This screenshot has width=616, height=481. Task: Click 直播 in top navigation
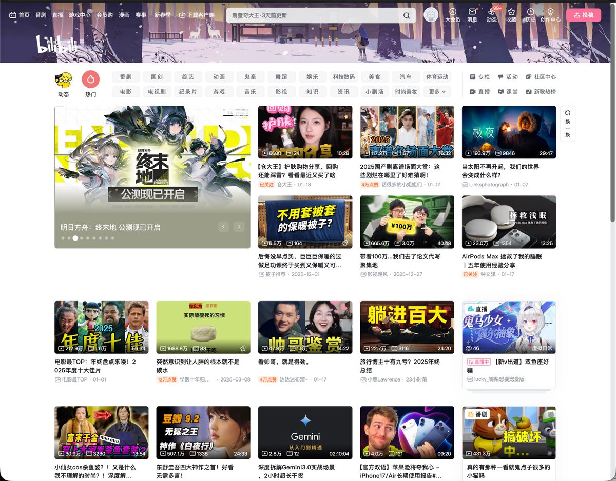click(x=57, y=15)
